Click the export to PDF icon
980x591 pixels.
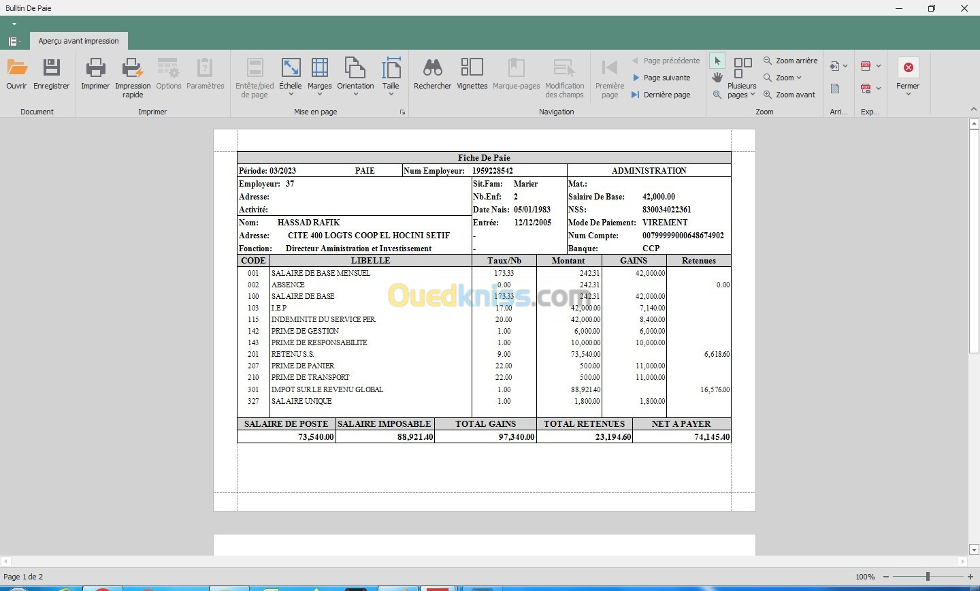pos(866,66)
